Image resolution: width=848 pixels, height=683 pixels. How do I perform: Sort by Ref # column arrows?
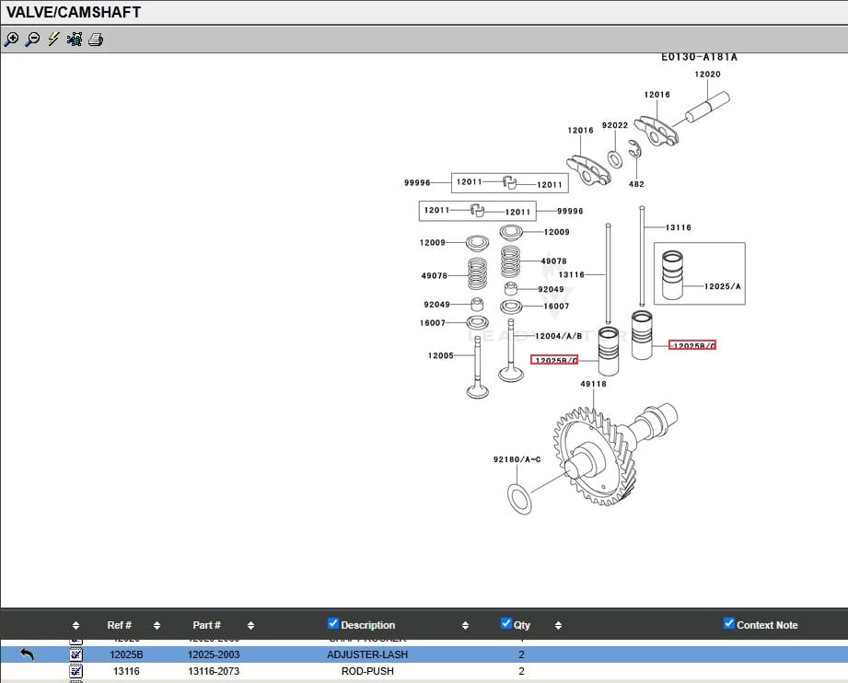pyautogui.click(x=157, y=626)
